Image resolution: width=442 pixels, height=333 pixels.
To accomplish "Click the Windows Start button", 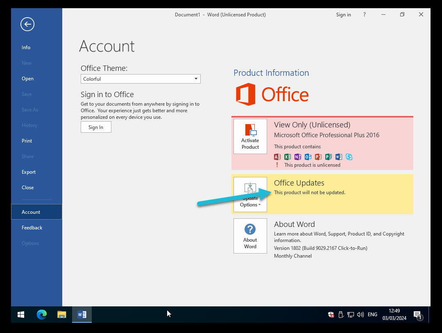I will (21, 315).
